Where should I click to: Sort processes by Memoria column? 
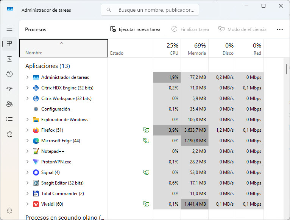195,49
